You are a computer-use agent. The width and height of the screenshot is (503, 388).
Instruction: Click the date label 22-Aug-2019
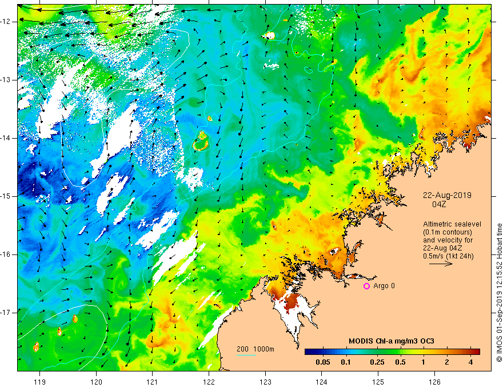point(447,195)
